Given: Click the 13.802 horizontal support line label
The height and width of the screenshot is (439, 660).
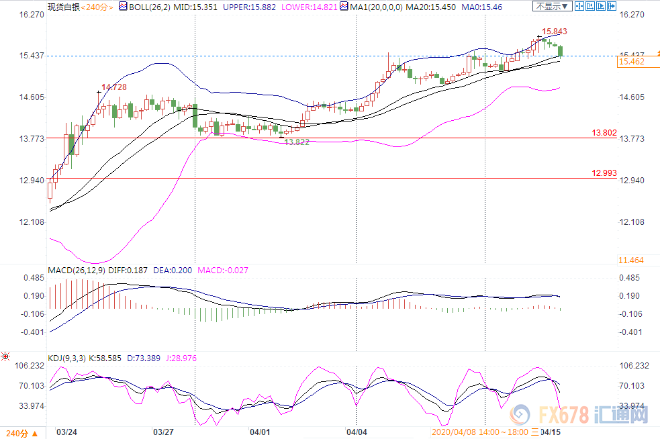Looking at the screenshot, I should 604,133.
